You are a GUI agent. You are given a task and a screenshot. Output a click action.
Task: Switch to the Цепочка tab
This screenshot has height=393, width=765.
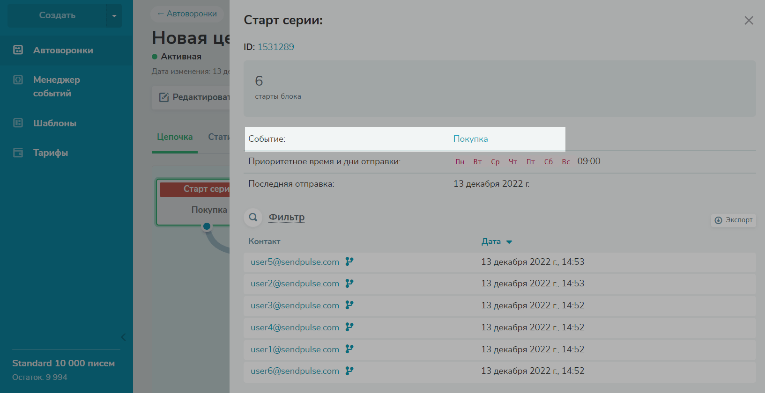click(175, 137)
